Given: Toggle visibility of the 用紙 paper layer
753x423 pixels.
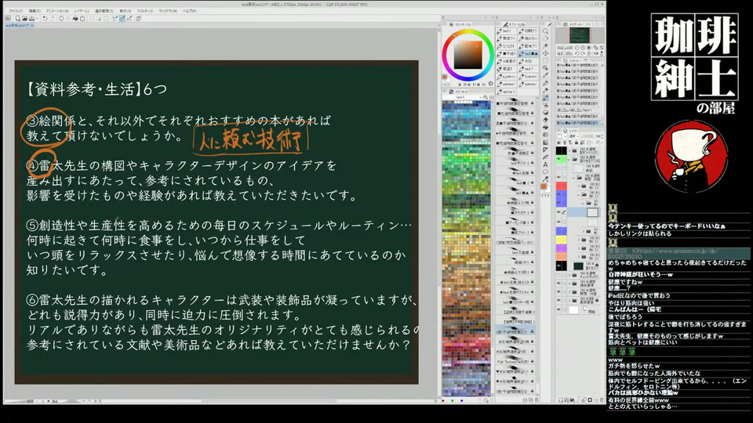Looking at the screenshot, I should 559,310.
